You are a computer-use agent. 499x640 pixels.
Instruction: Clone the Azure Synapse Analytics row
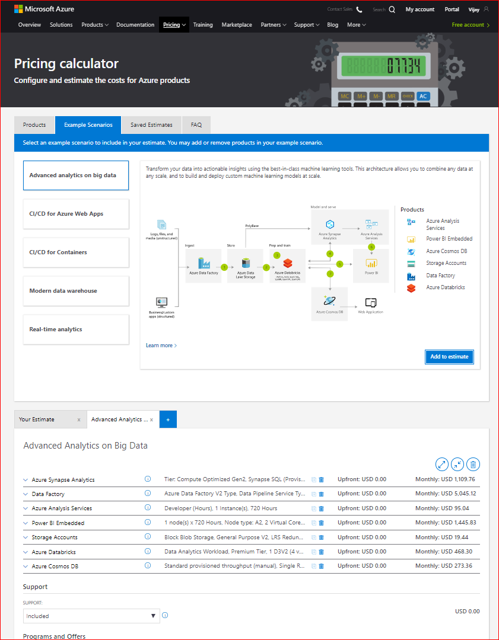point(314,479)
